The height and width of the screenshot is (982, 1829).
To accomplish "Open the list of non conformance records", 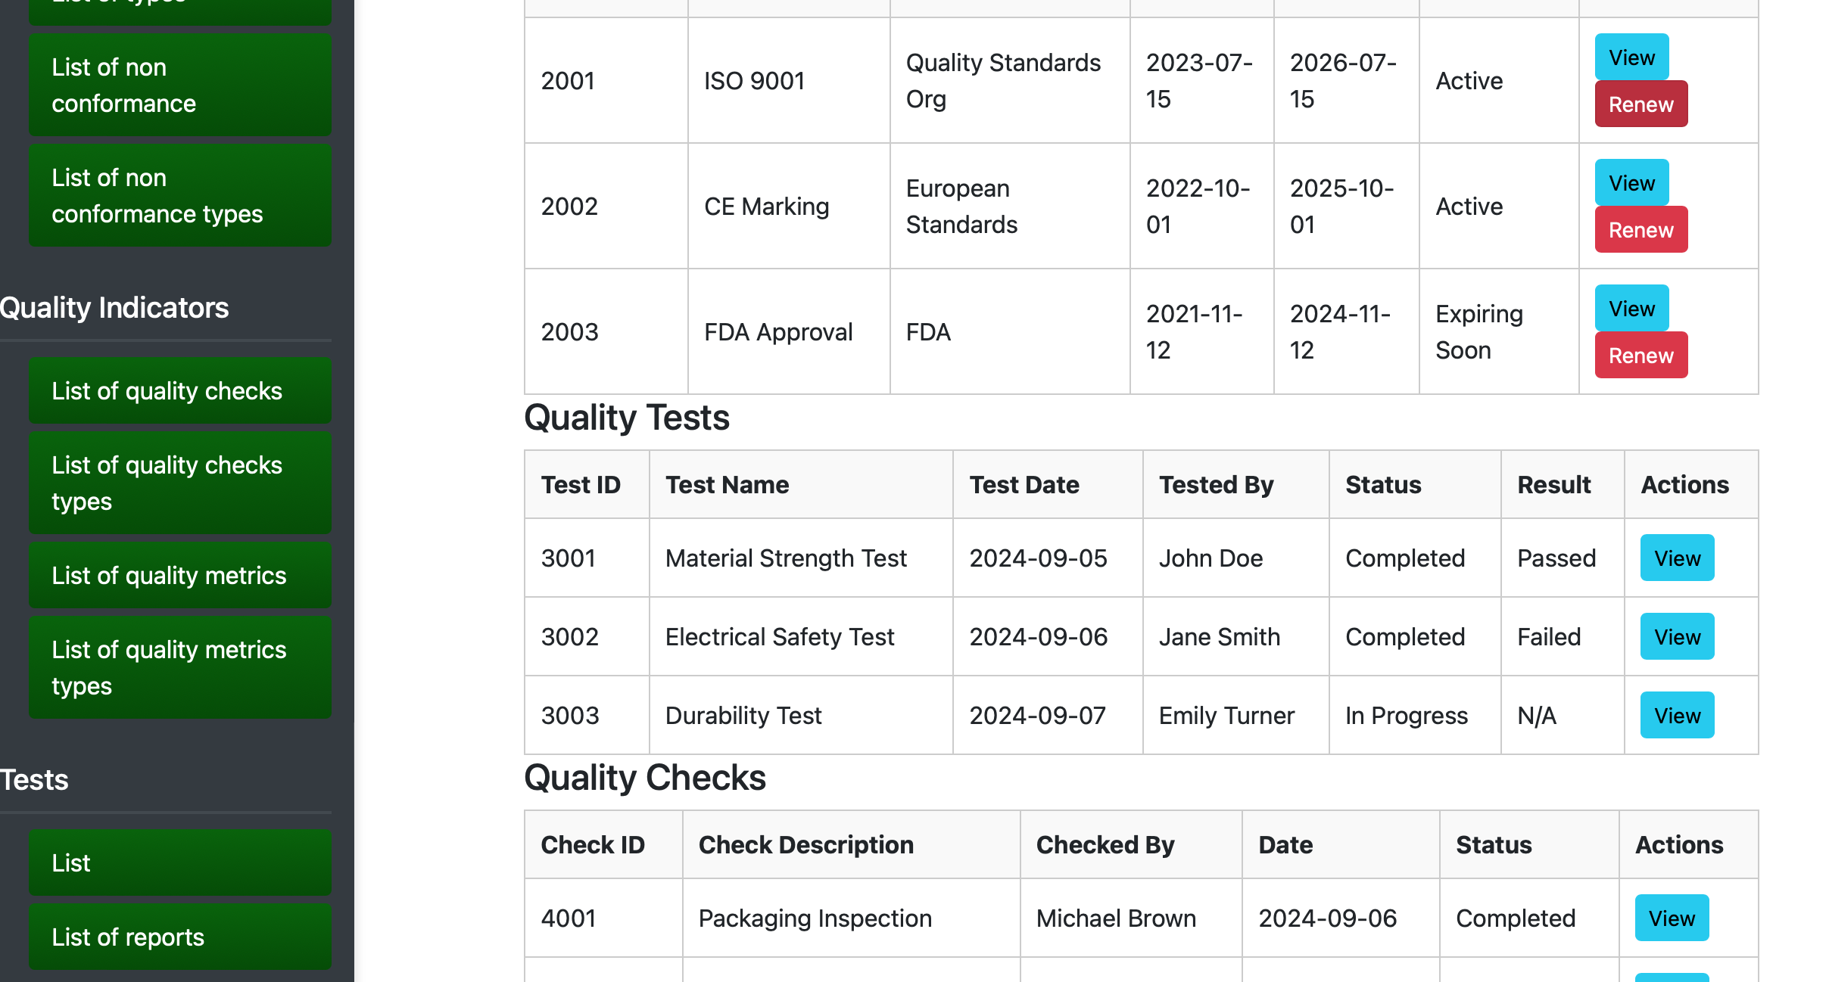I will (179, 84).
